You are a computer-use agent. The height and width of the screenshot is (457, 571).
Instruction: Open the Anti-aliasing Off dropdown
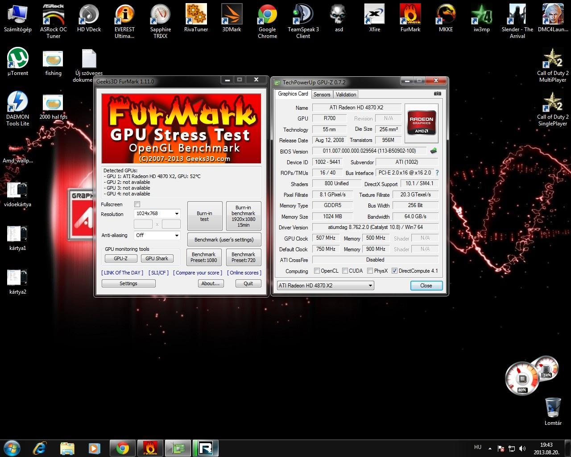(x=157, y=235)
